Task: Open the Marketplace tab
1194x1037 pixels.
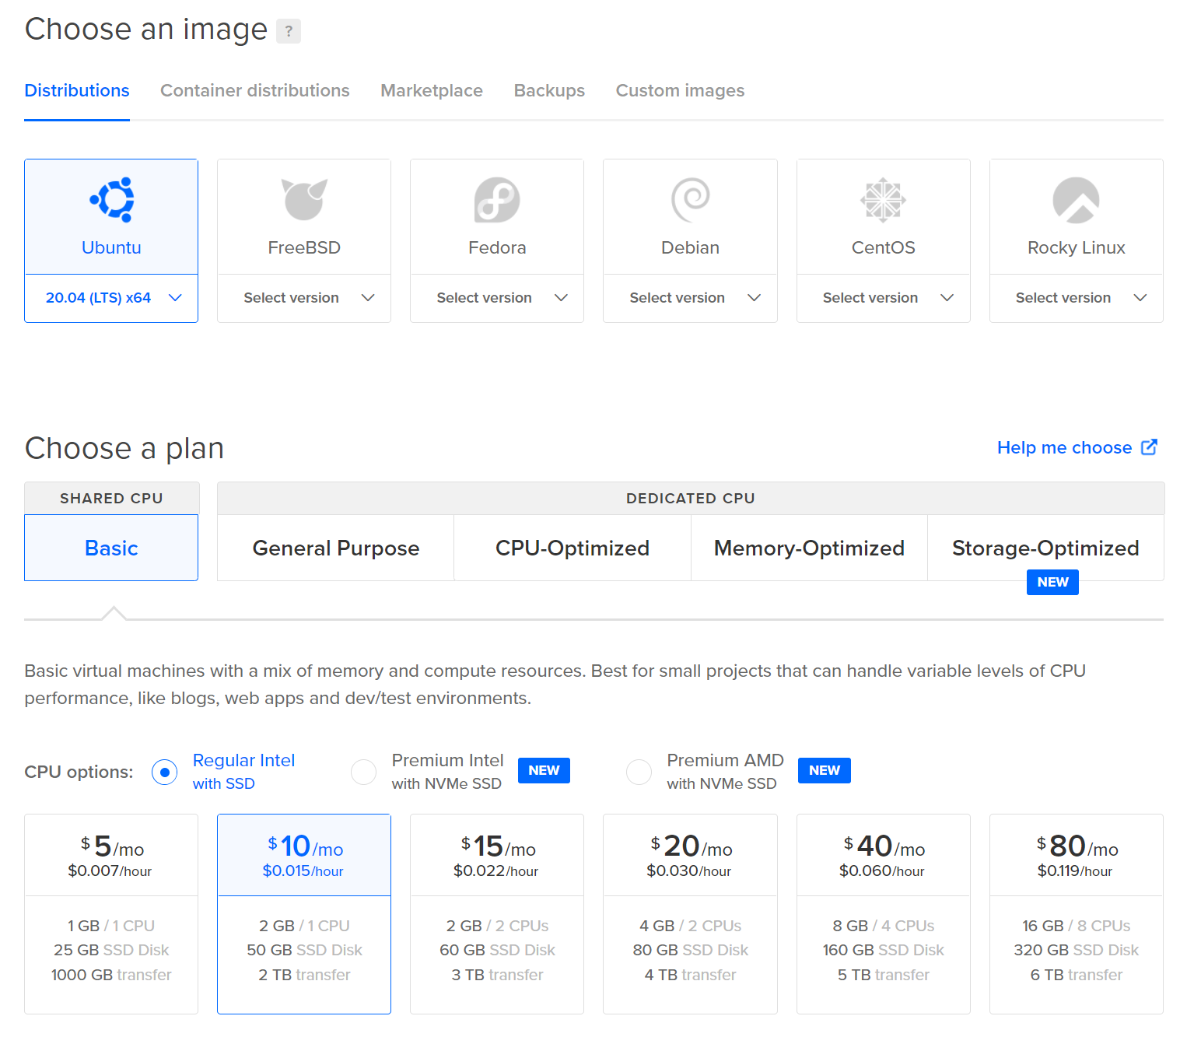Action: click(x=432, y=90)
